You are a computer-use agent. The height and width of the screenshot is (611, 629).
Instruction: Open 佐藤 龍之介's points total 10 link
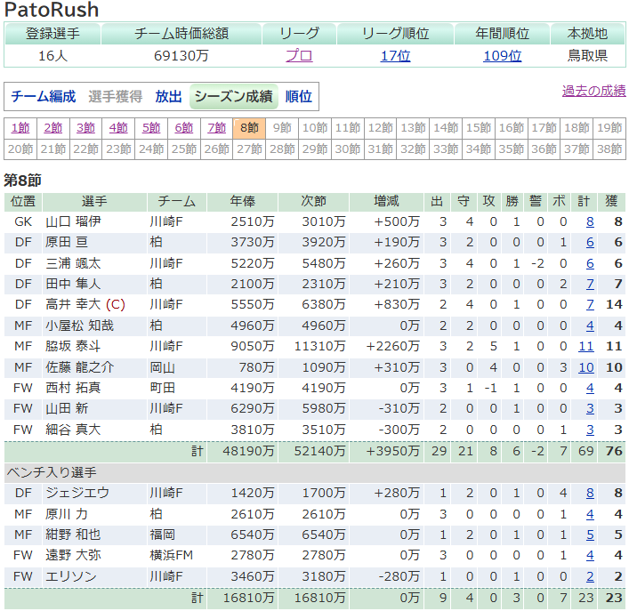pos(586,367)
